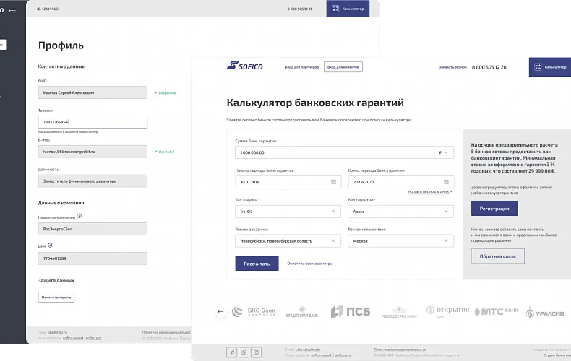Clear the Аванс guarantee type value
Viewport: 571px width, 361px height.
pos(446,212)
